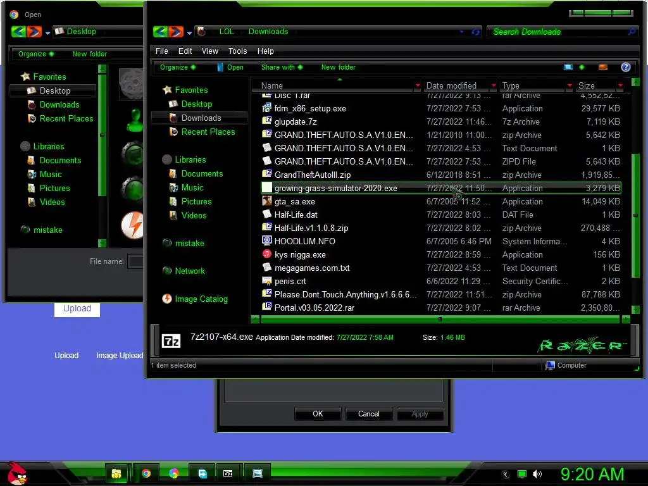Click the penis.crt certificate icon
648x486 pixels.
(x=267, y=281)
